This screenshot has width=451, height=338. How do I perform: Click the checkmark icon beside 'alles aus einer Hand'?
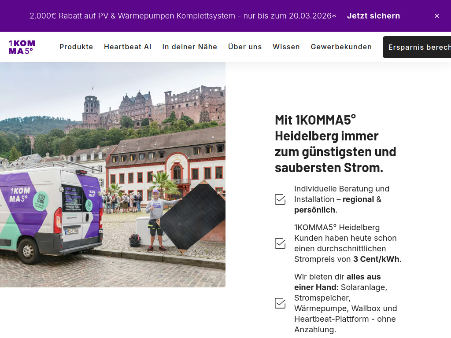click(x=280, y=303)
